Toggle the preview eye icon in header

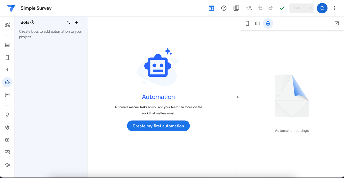coord(211,8)
